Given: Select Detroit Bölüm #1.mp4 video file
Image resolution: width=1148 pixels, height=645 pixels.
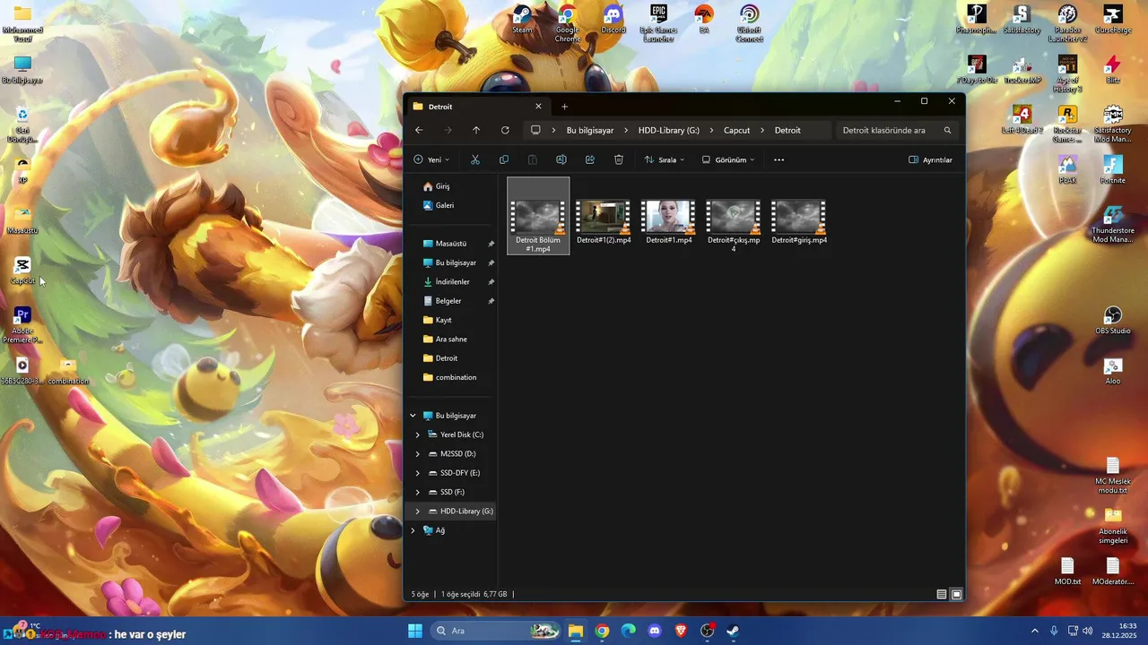Looking at the screenshot, I should coord(538,216).
